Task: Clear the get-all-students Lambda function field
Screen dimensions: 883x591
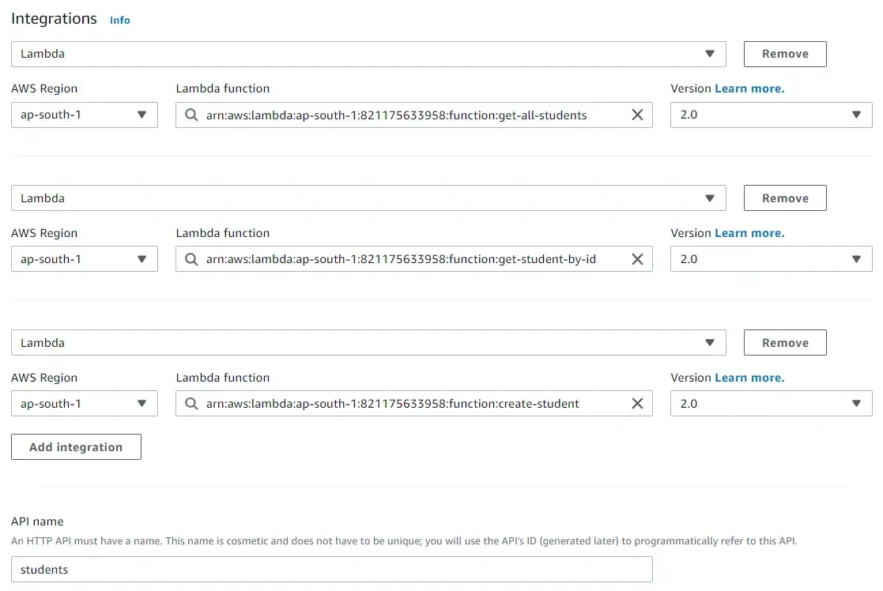Action: click(638, 115)
